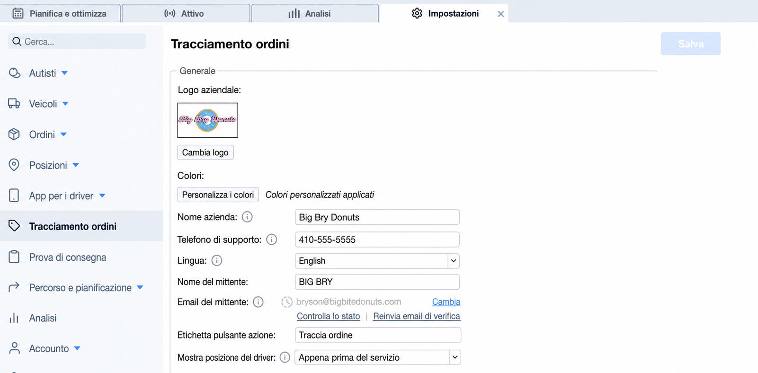758x373 pixels.
Task: Switch to the Attivo tab
Action: pos(186,13)
